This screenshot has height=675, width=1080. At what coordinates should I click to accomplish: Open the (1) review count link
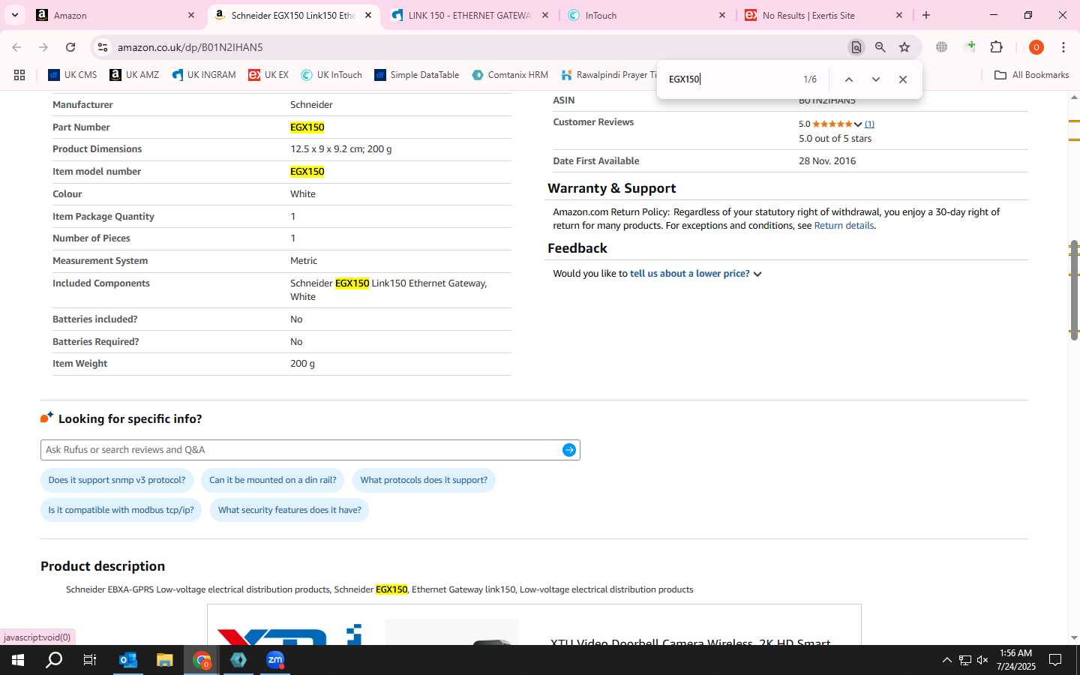pos(869,124)
